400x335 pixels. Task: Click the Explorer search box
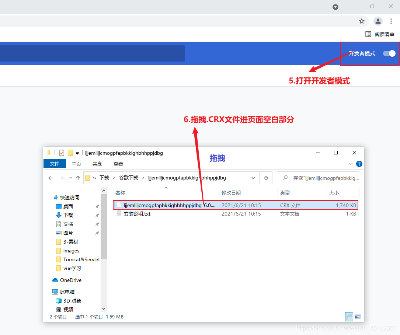[318, 178]
